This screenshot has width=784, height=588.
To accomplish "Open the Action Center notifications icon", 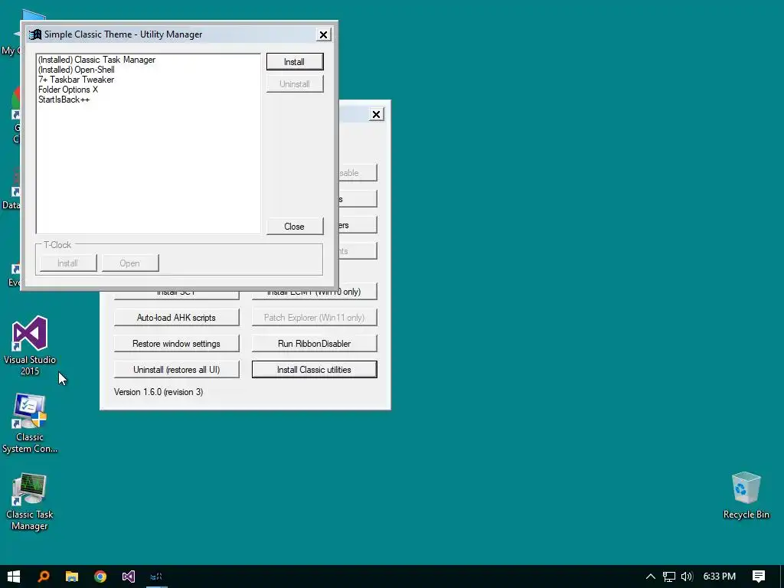I will pyautogui.click(x=759, y=577).
